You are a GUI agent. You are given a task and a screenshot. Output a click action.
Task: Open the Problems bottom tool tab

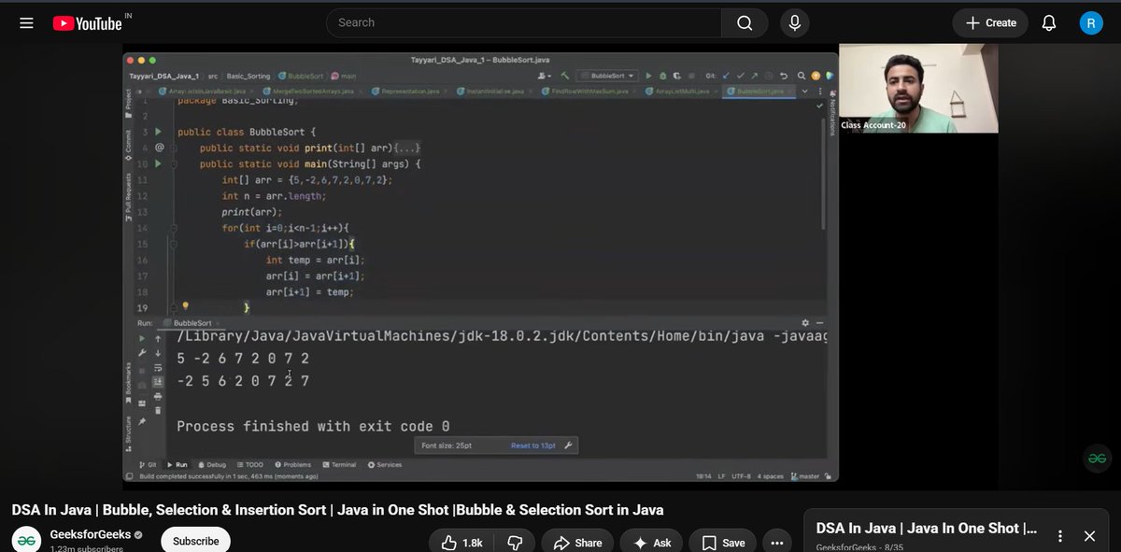coord(292,464)
